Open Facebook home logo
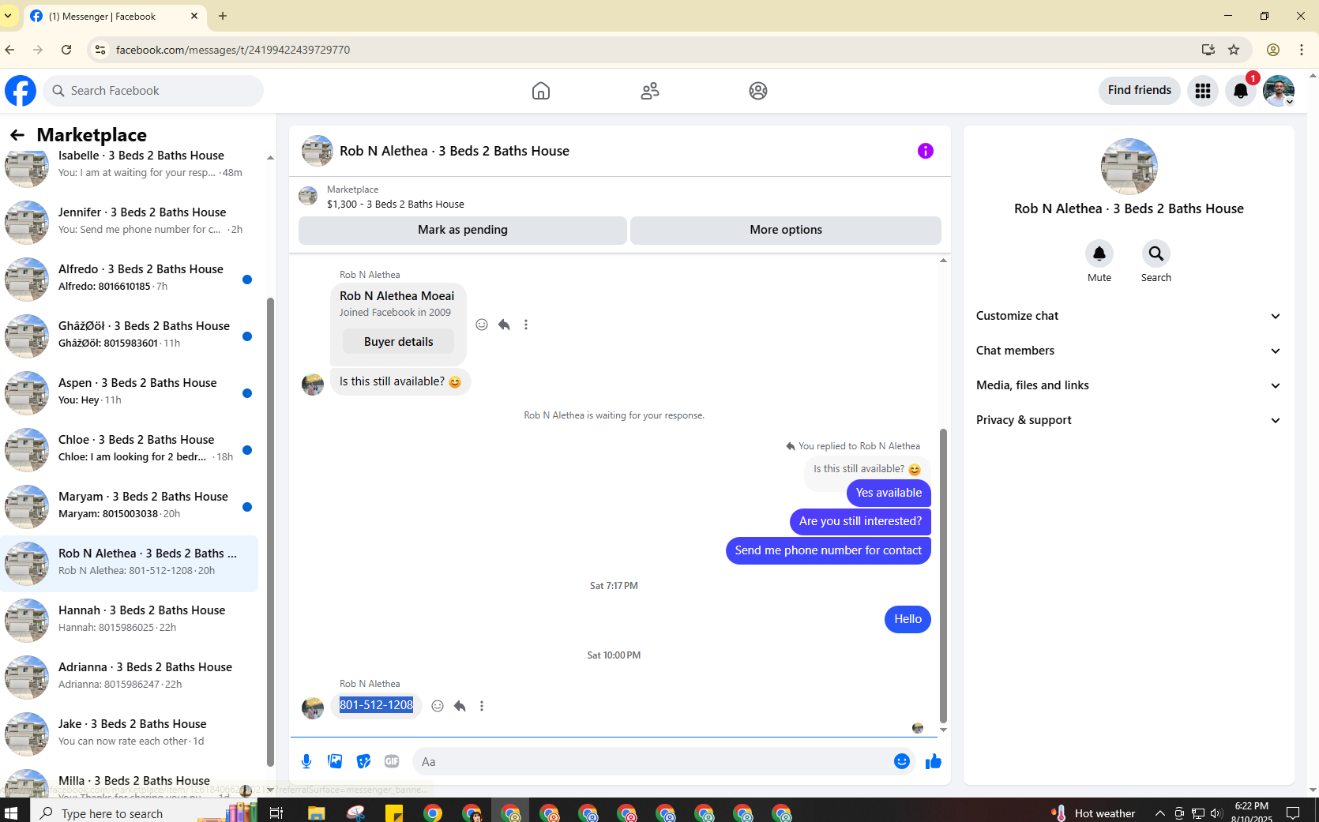Screen dimensions: 1319x822 click(x=21, y=91)
